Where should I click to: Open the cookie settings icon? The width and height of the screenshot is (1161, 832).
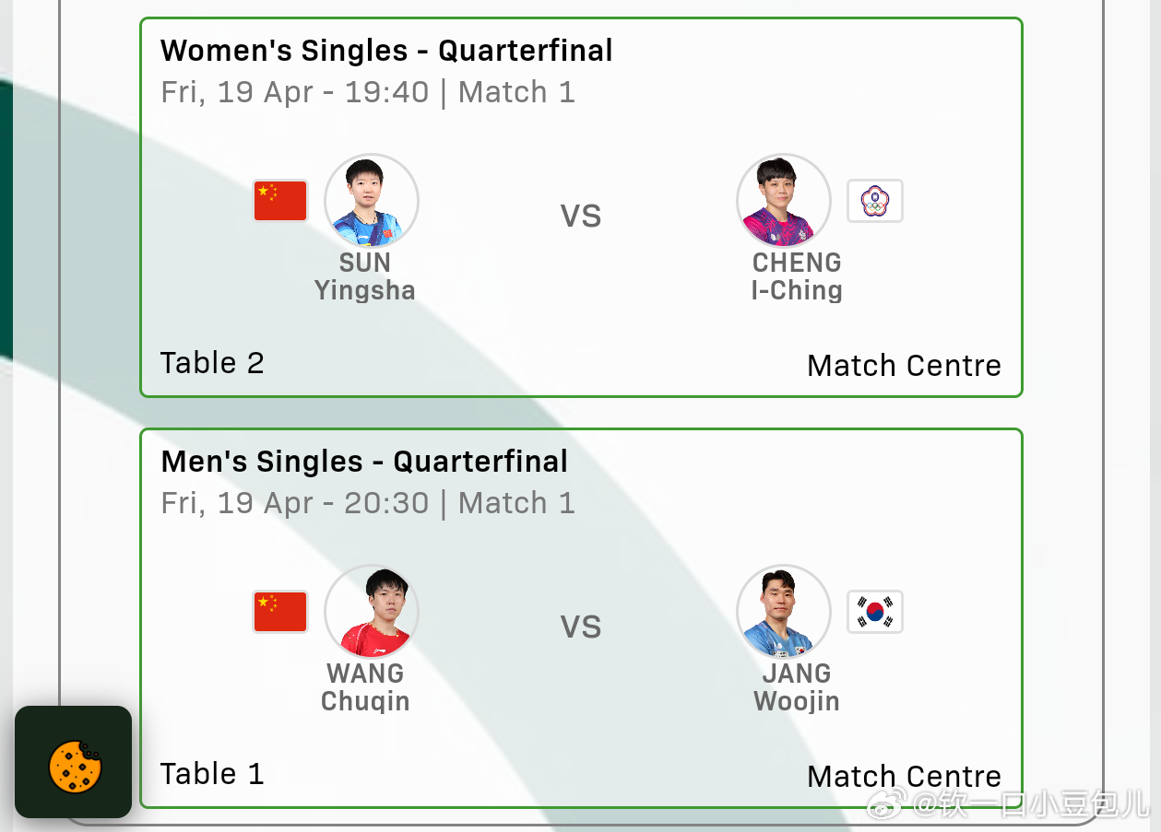73,762
